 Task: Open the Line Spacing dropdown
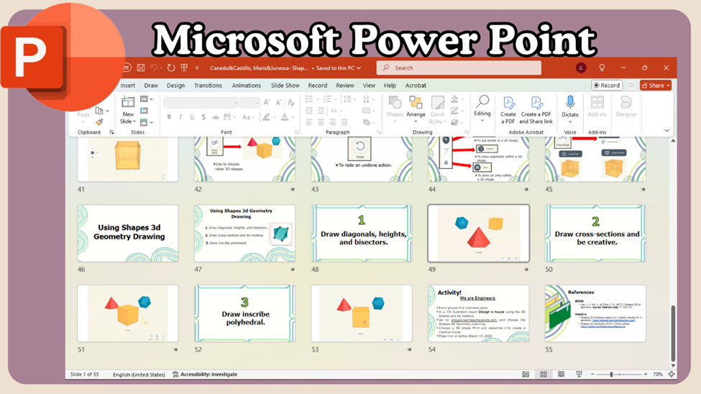point(348,98)
